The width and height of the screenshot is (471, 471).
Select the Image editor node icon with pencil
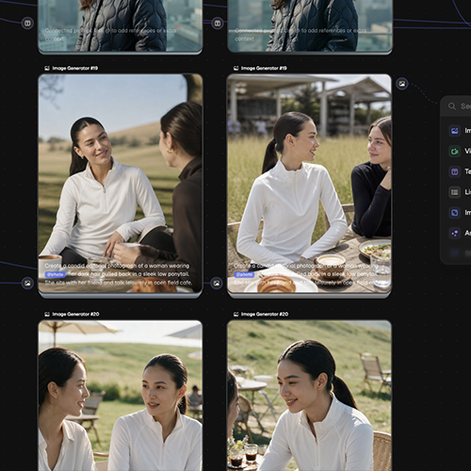tap(454, 213)
